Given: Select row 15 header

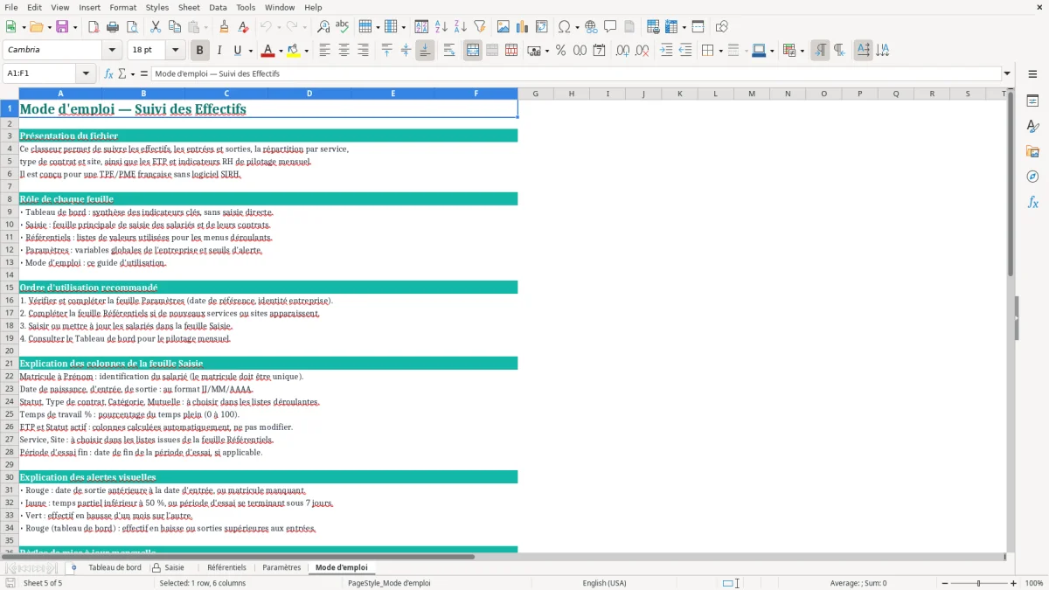Looking at the screenshot, I should tap(9, 288).
